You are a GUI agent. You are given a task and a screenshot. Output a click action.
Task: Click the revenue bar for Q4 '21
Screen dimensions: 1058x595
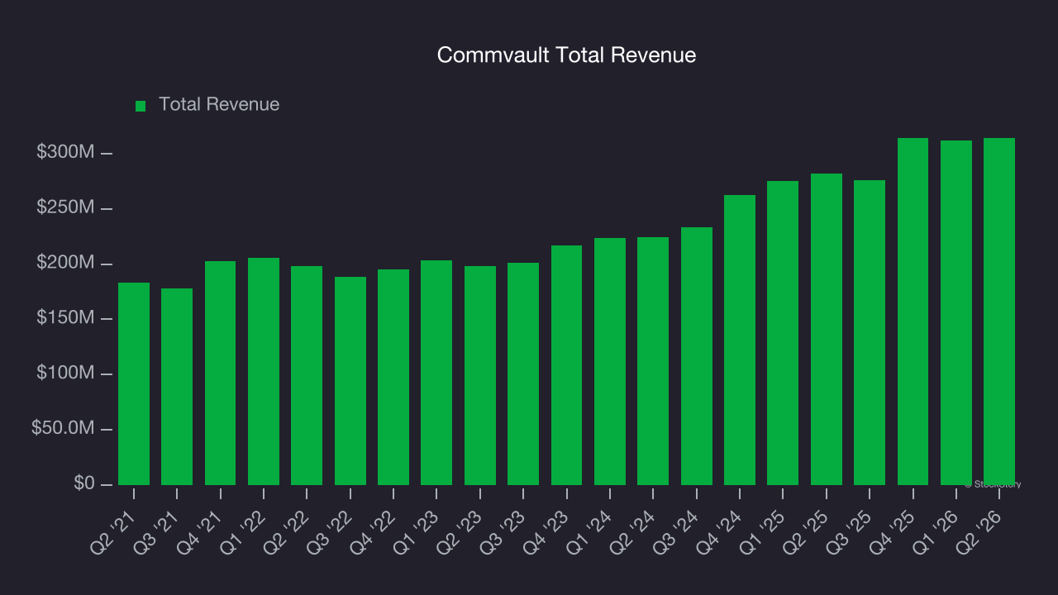221,373
